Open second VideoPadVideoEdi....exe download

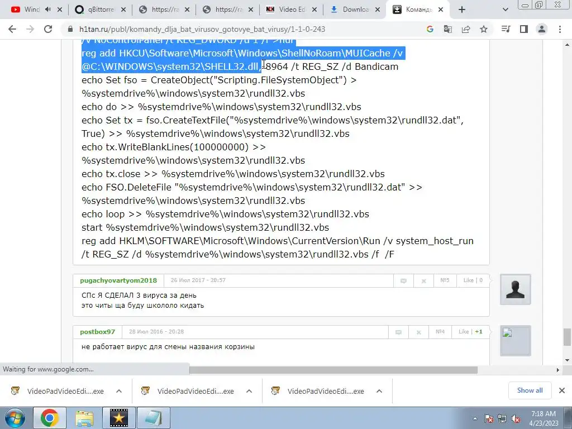point(189,391)
